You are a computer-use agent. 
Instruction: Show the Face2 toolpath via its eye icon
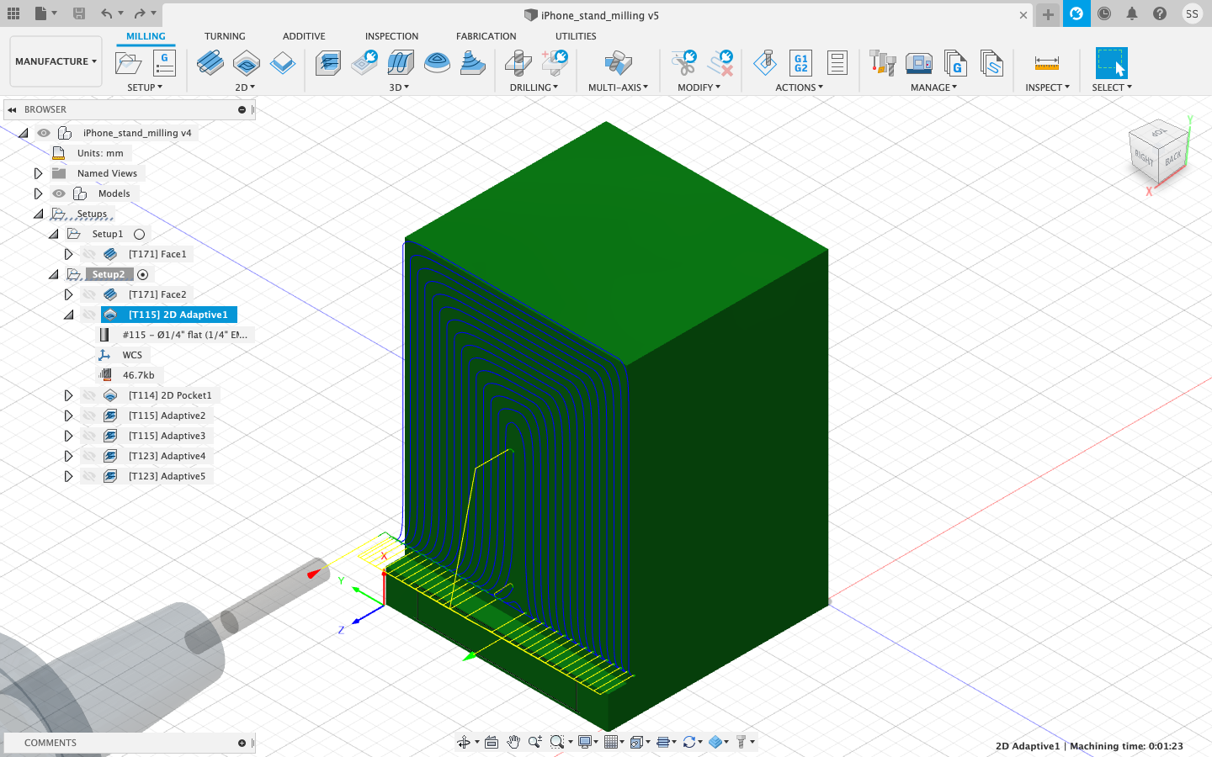(x=89, y=294)
